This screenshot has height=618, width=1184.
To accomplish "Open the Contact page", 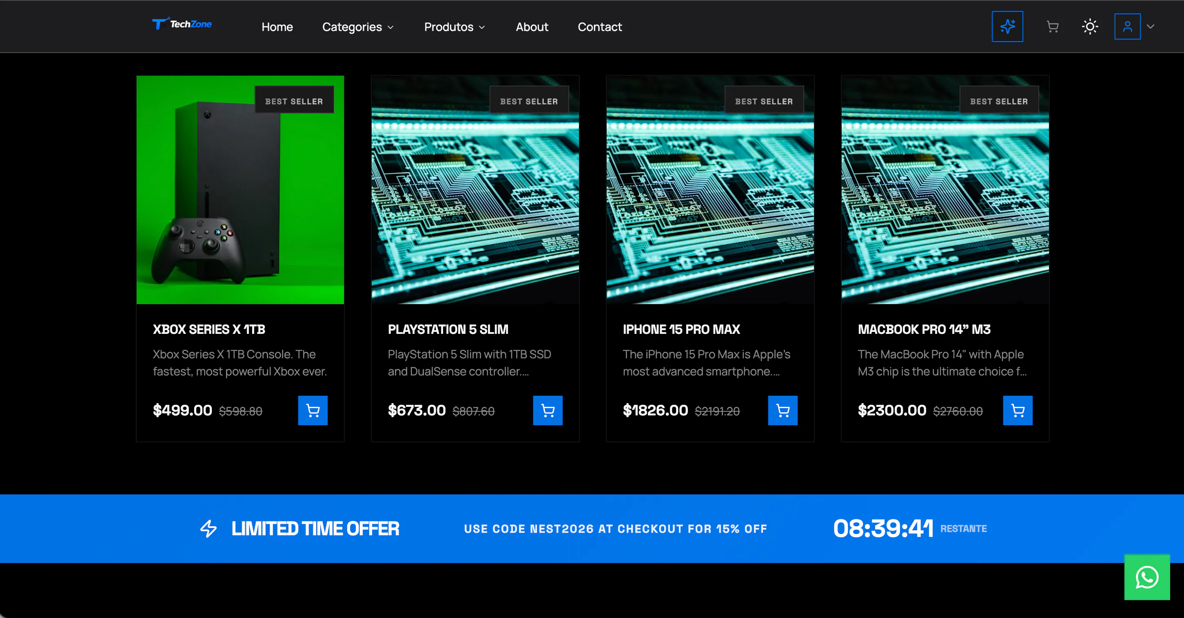I will 599,27.
